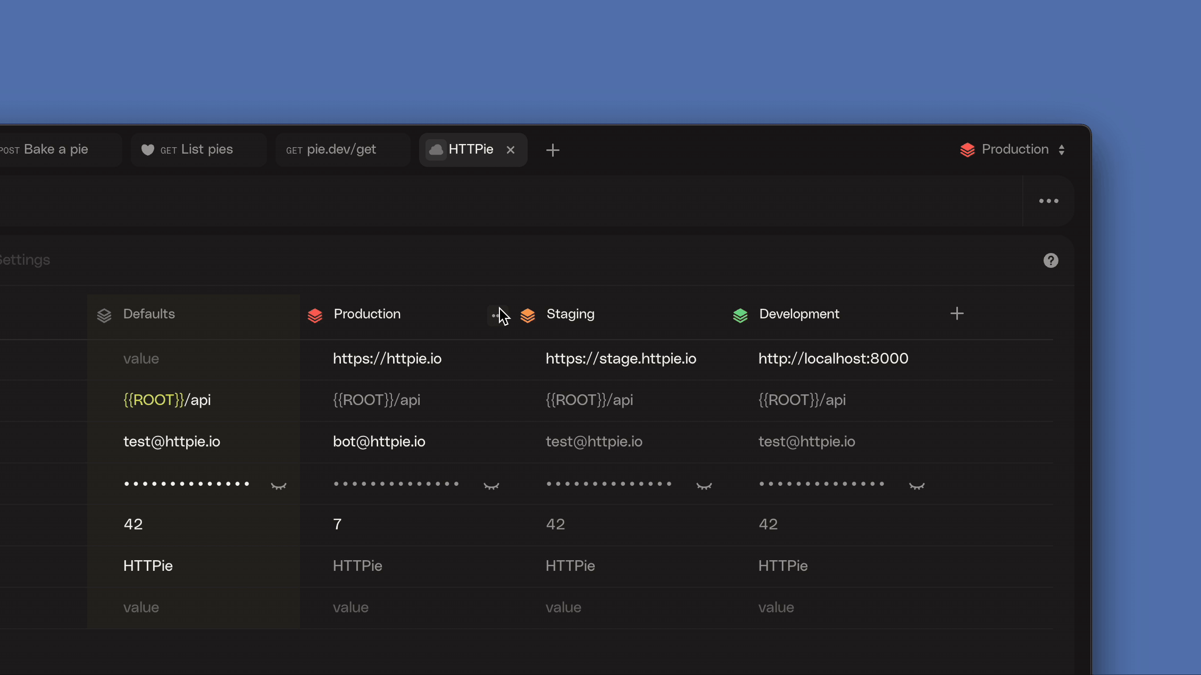Toggle password visibility in Defaults column

pyautogui.click(x=278, y=485)
